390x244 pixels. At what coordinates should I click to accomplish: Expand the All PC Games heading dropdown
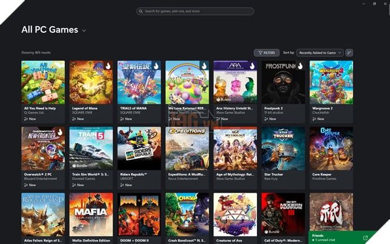click(84, 30)
